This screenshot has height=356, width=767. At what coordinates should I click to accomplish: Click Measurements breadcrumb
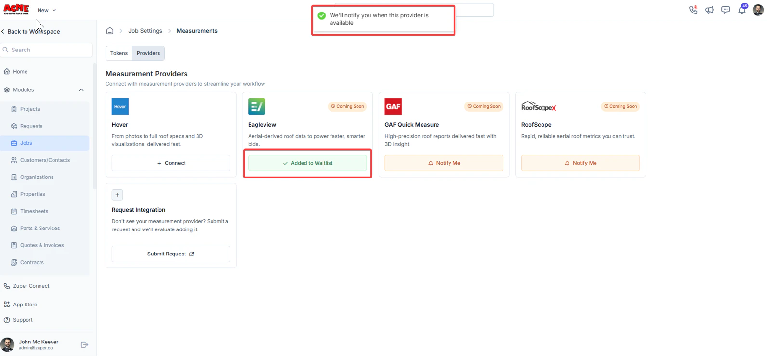197,31
